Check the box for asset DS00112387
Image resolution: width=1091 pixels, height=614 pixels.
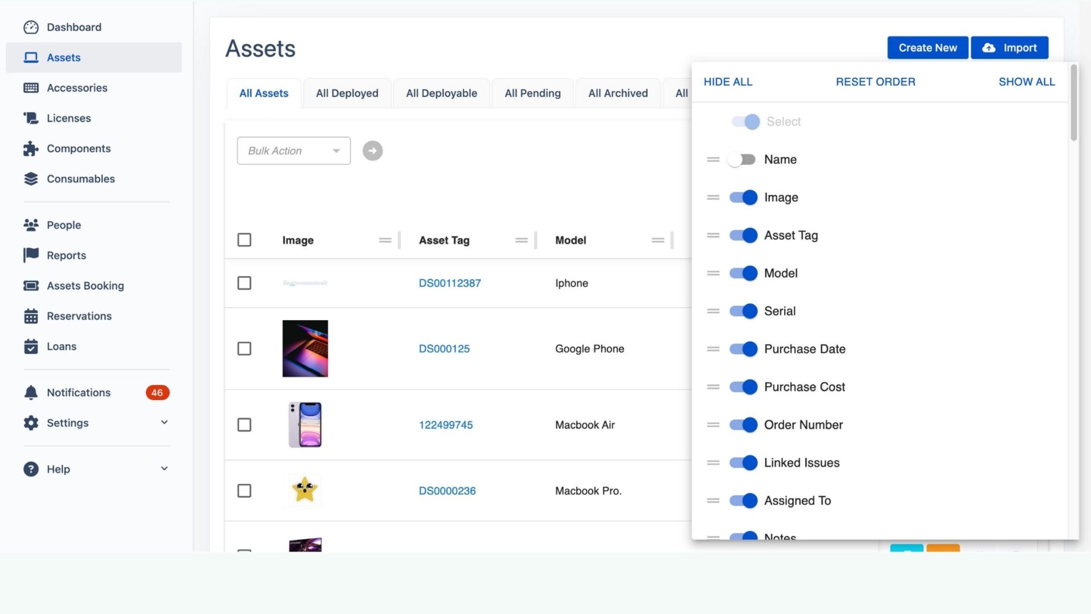[244, 283]
